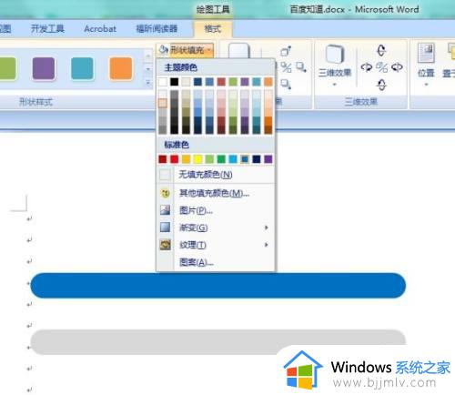This screenshot has height=395, width=455.
Task: Tilt right icon in 三维效果 group
Action: (397, 67)
